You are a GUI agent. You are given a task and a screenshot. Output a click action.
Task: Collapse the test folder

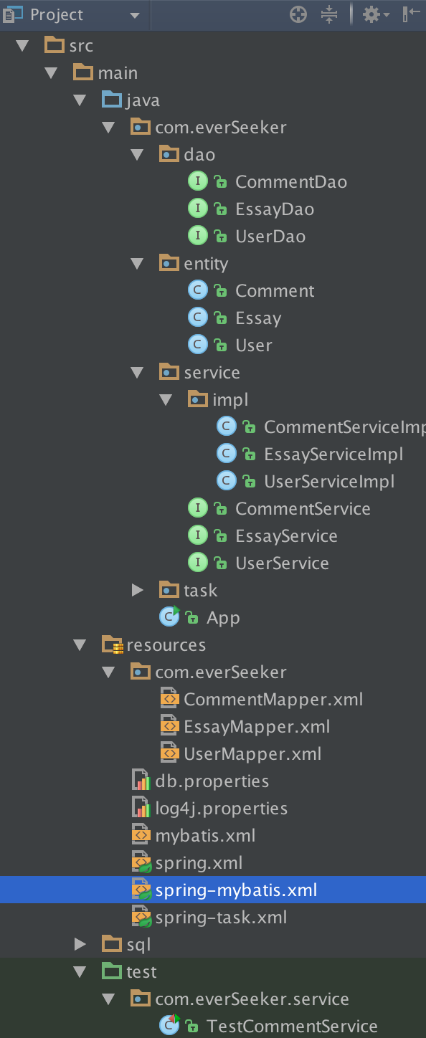click(80, 972)
